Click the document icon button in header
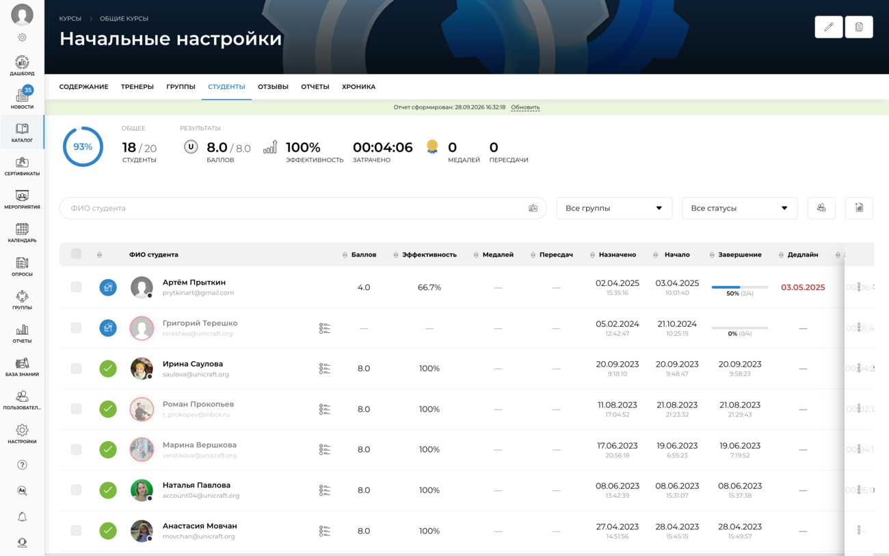This screenshot has width=889, height=556. coord(859,27)
